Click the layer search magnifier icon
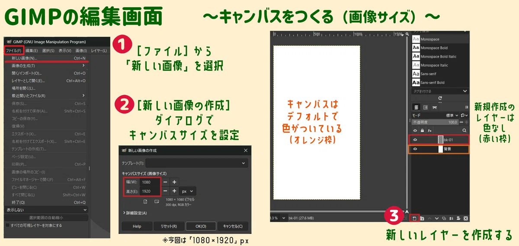The width and height of the screenshot is (519, 246). pyautogui.click(x=465, y=130)
